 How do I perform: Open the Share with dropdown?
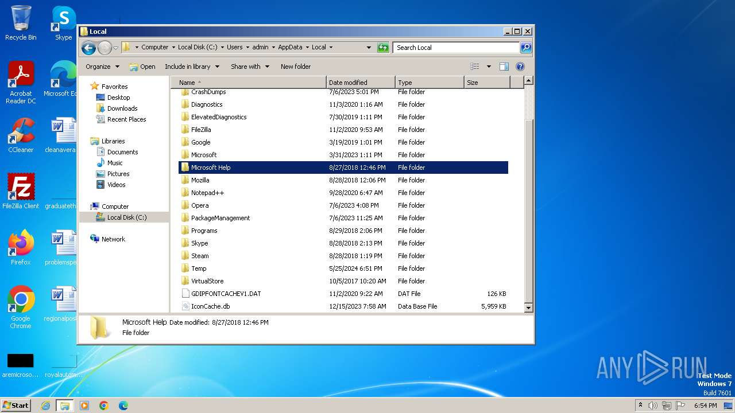[x=250, y=67]
